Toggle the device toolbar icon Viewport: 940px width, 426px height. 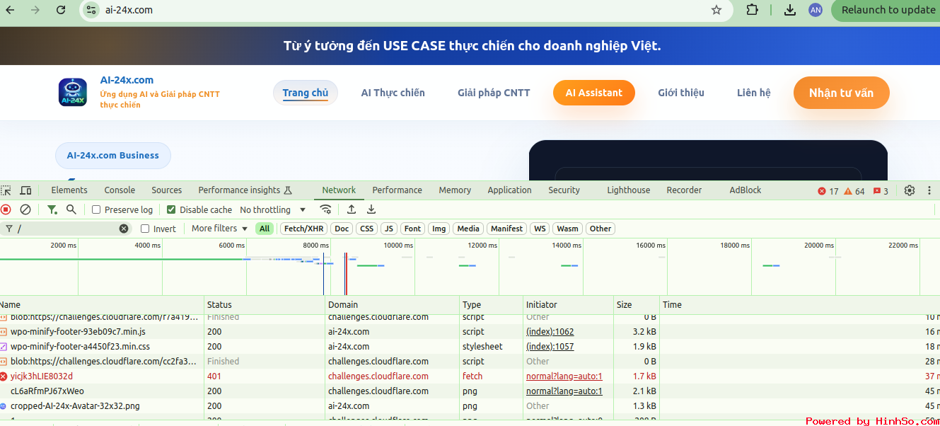[25, 190]
